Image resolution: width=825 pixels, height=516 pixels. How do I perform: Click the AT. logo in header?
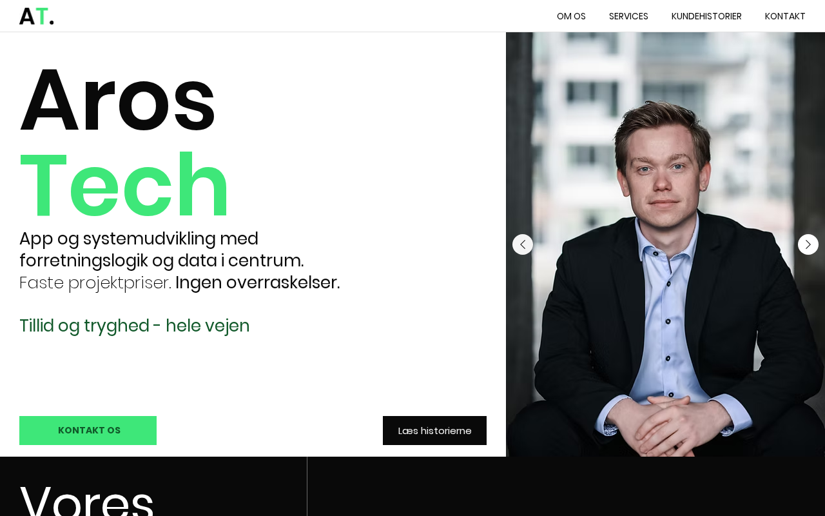tap(36, 16)
